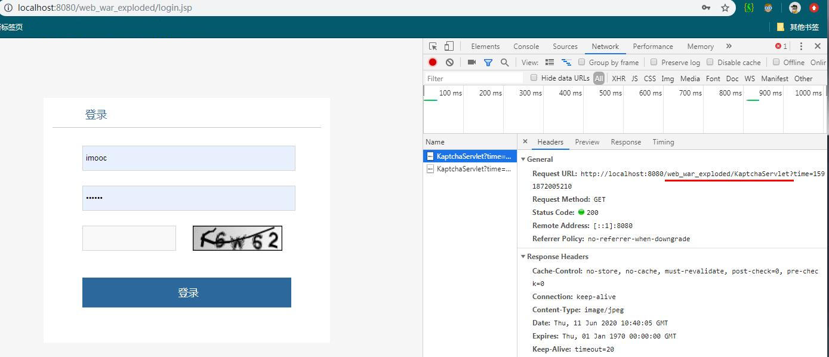
Task: Click the inspect element picker icon
Action: point(433,46)
